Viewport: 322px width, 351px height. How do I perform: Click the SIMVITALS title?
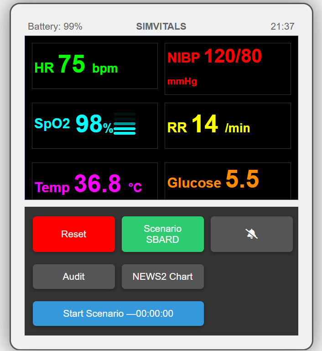pyautogui.click(x=161, y=26)
